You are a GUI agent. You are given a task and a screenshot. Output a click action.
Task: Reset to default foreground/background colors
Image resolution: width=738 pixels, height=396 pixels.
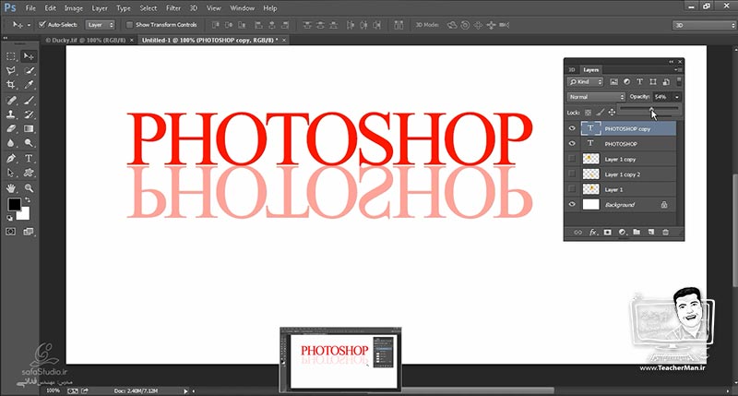(x=9, y=218)
